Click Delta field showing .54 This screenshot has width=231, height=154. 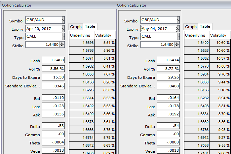168,126
